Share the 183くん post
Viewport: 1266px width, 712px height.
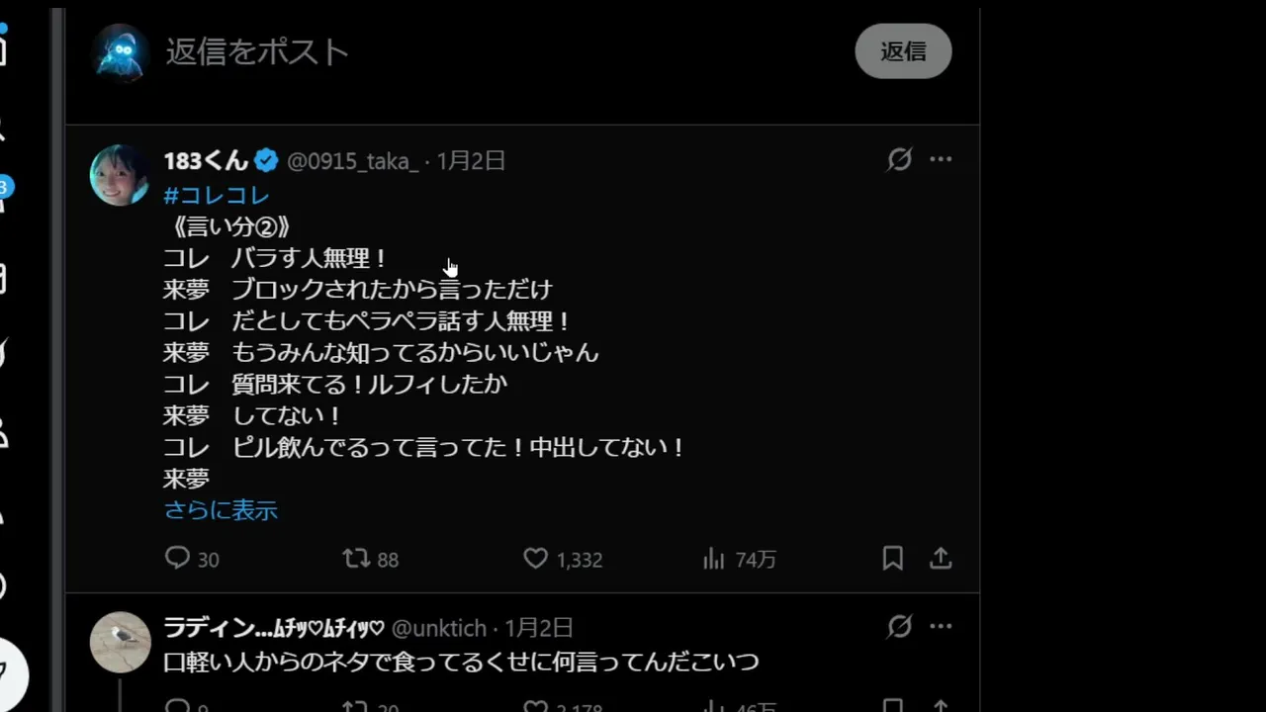(941, 559)
